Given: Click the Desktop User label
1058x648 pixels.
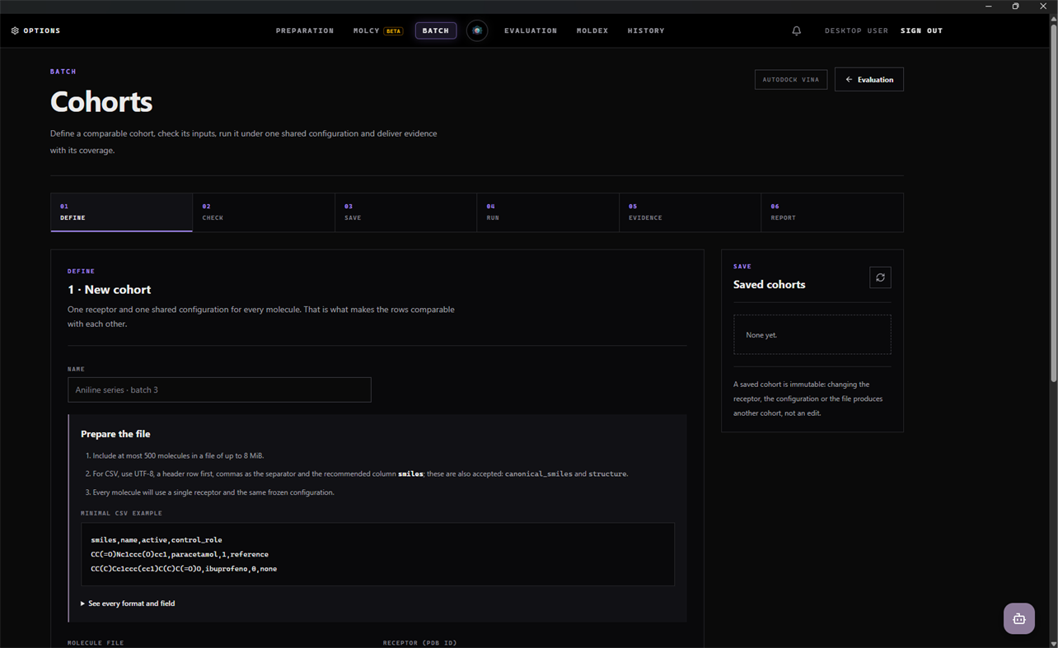Looking at the screenshot, I should coord(856,30).
